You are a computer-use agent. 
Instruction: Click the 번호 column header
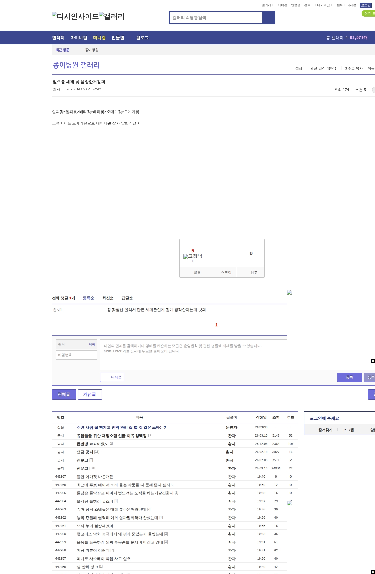(61, 417)
